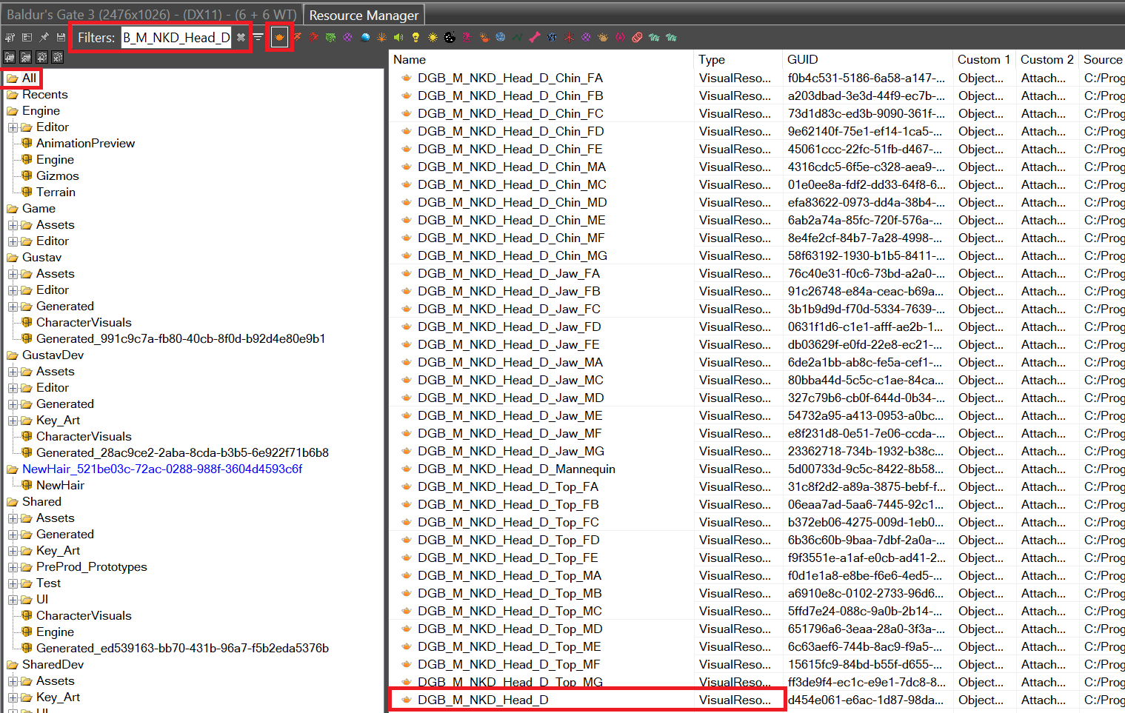Click the Filters text input field
The image size is (1125, 713).
click(176, 37)
